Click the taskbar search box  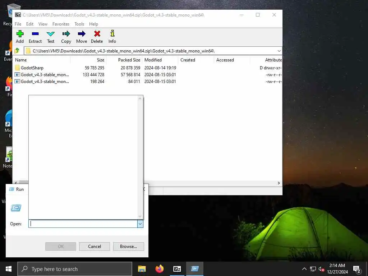pyautogui.click(x=75, y=269)
